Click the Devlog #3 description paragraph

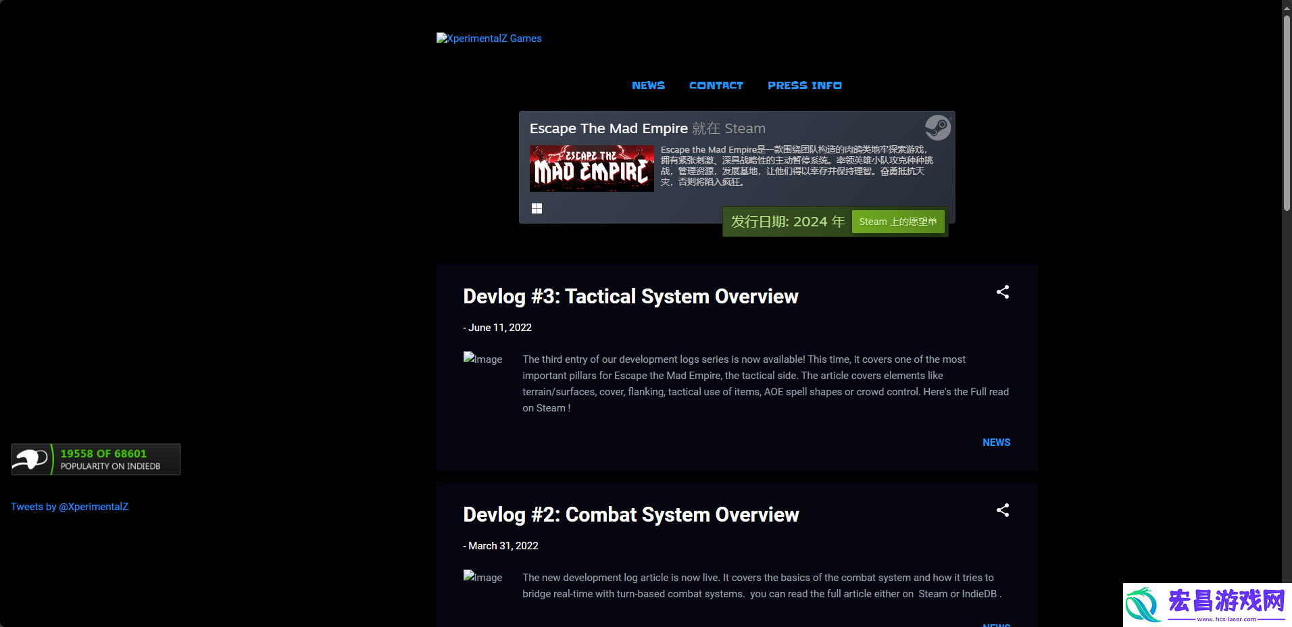coord(766,384)
